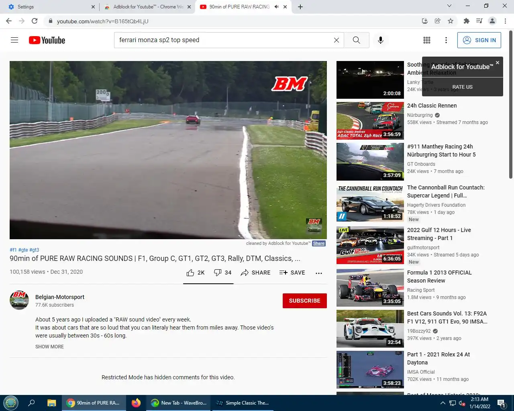
Task: Click RATE US in Adblock popup
Action: tap(462, 87)
